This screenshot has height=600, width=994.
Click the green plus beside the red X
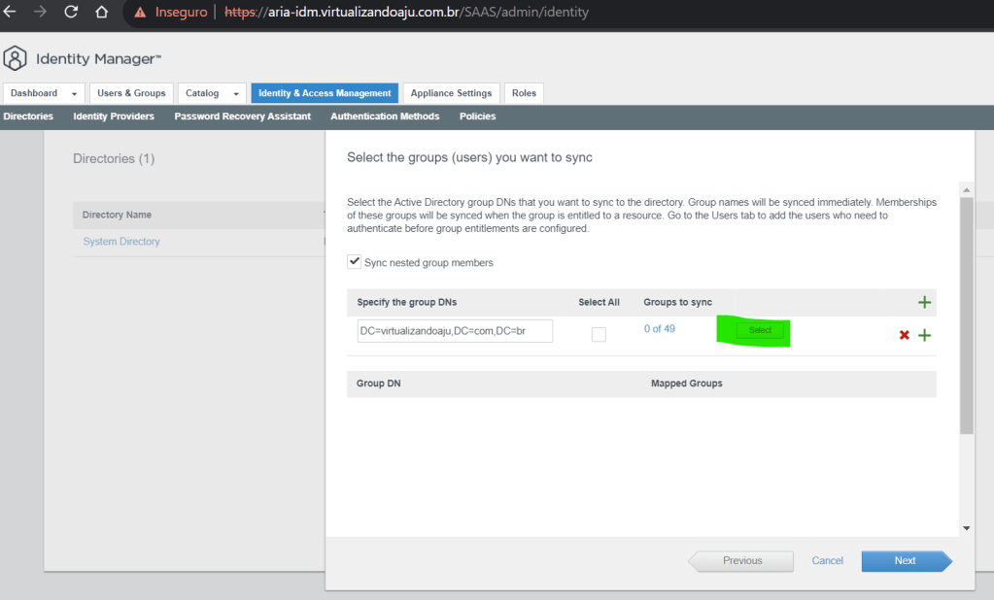click(x=925, y=335)
